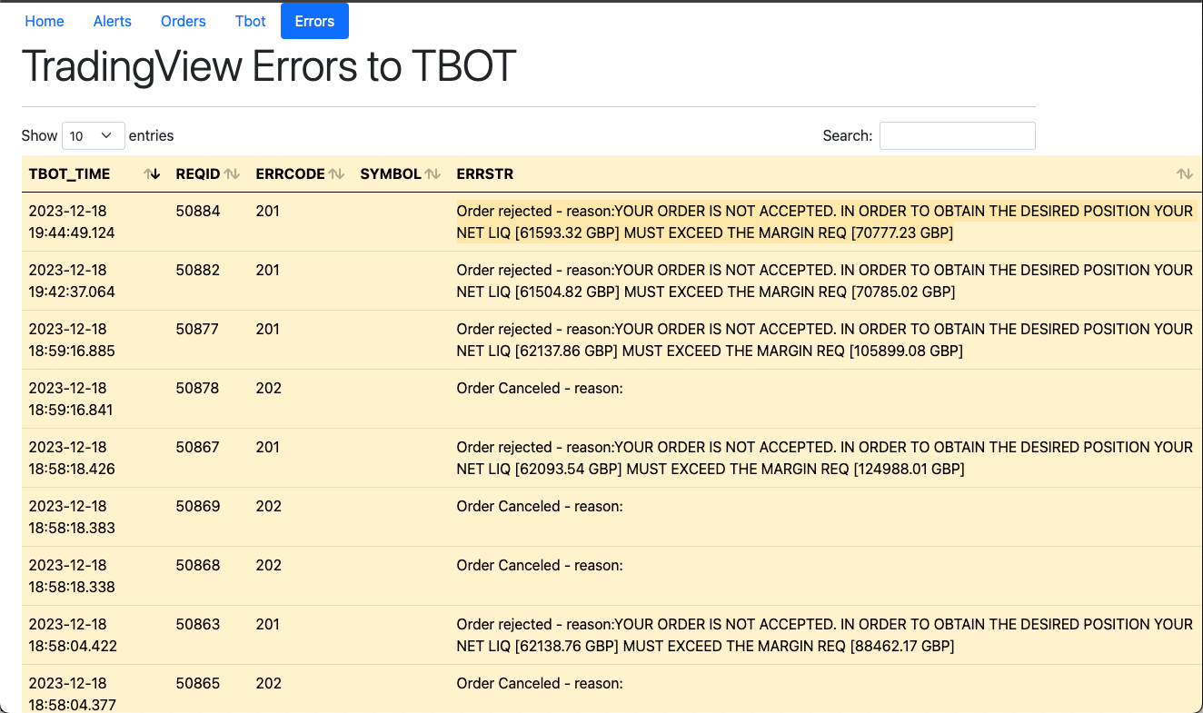Go to the Orders tab
This screenshot has height=713, width=1203.
pyautogui.click(x=184, y=21)
